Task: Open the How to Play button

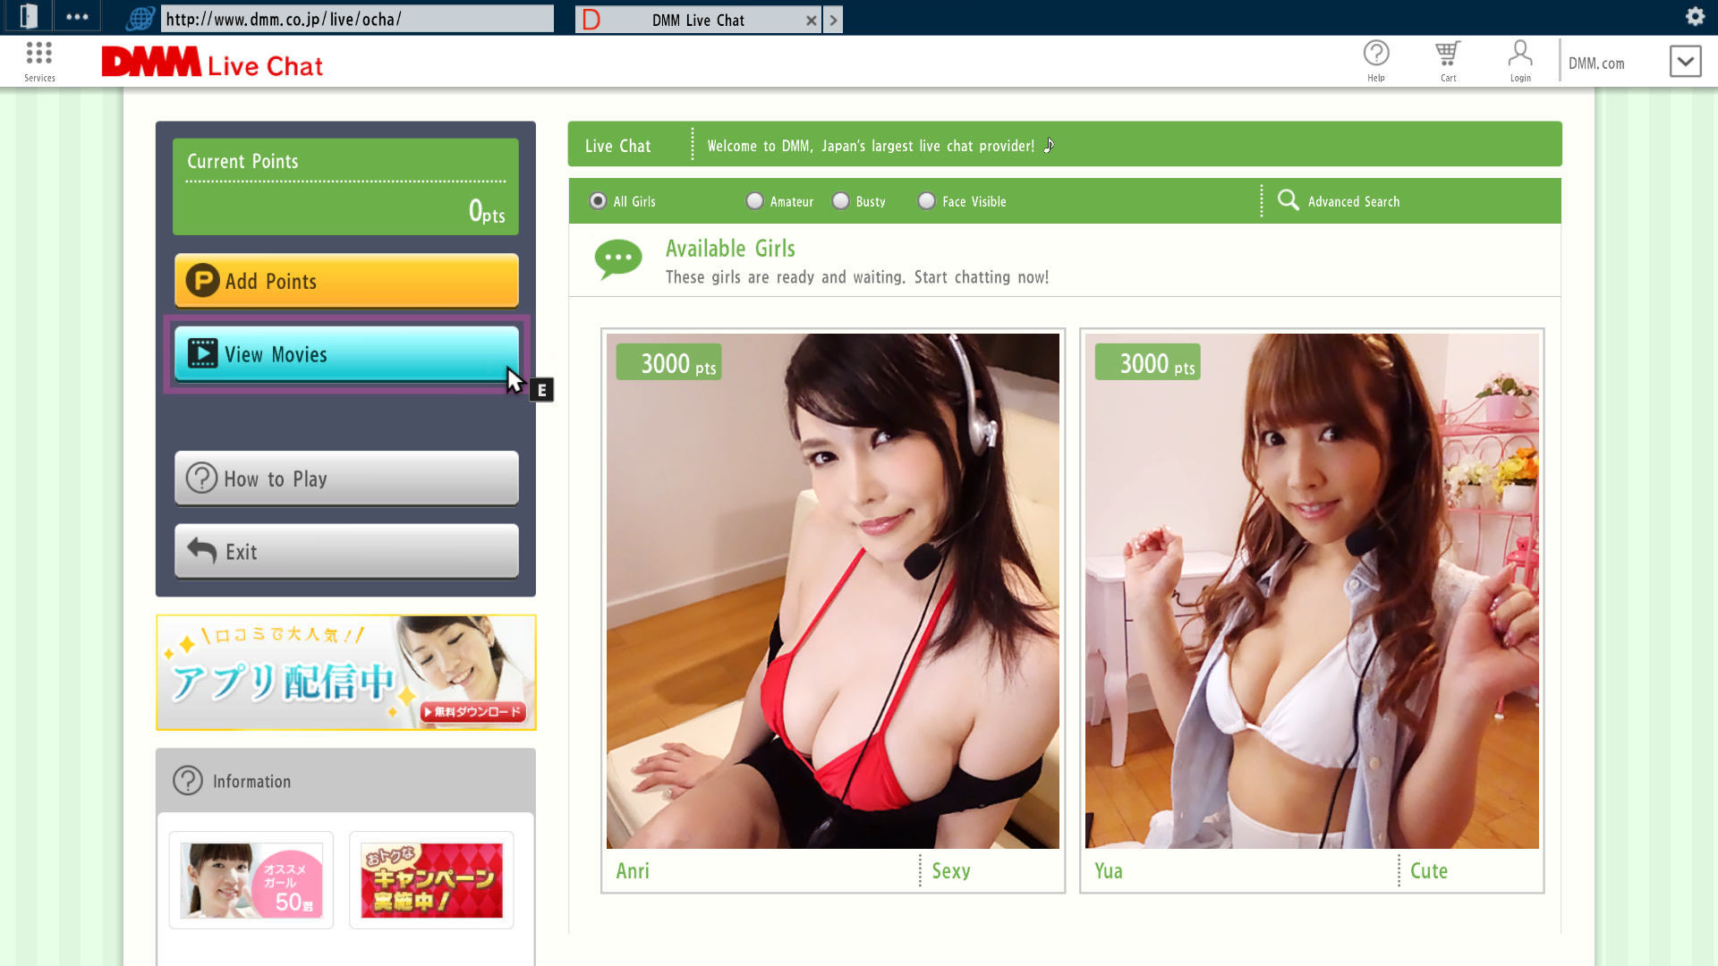Action: click(346, 479)
